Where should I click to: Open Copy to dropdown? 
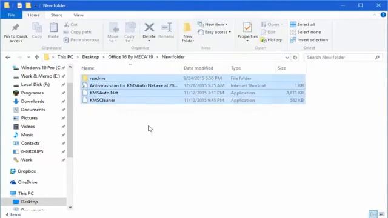[129, 33]
